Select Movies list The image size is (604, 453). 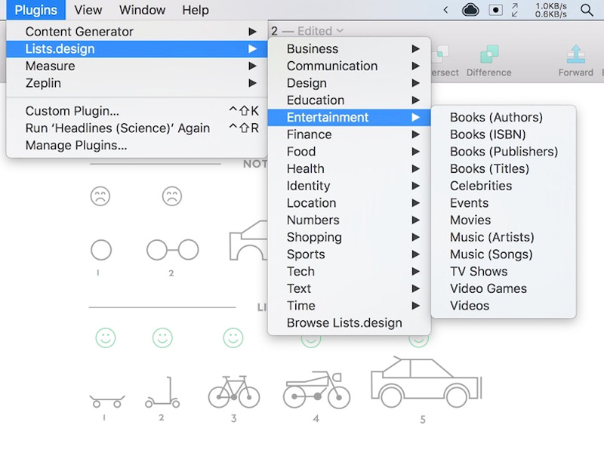pyautogui.click(x=504, y=220)
